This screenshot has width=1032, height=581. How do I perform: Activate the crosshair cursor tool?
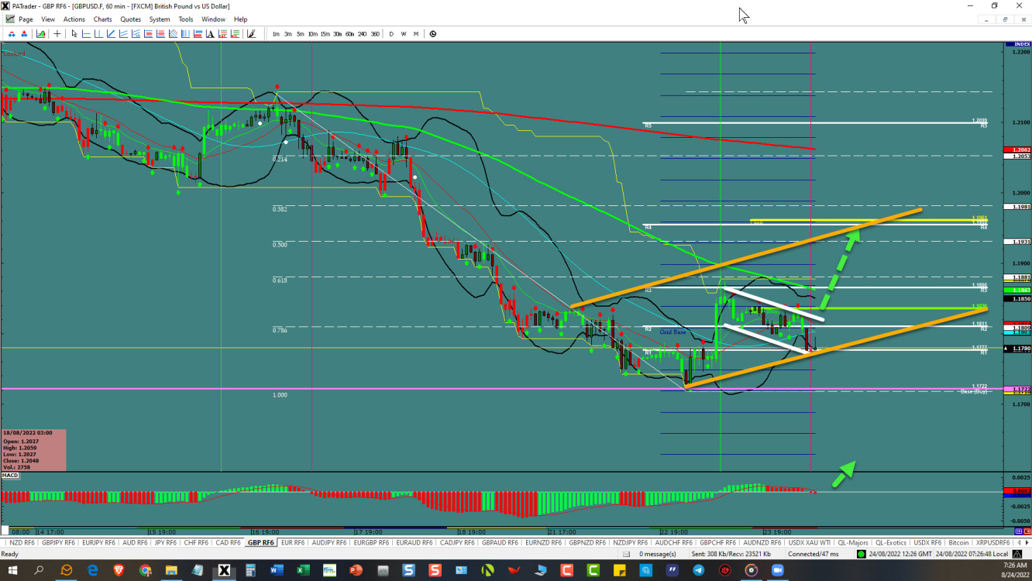pos(57,34)
